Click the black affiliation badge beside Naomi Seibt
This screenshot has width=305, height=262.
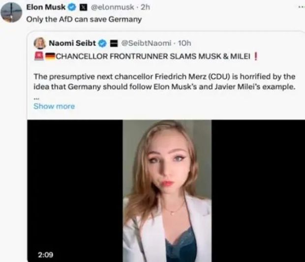(112, 43)
